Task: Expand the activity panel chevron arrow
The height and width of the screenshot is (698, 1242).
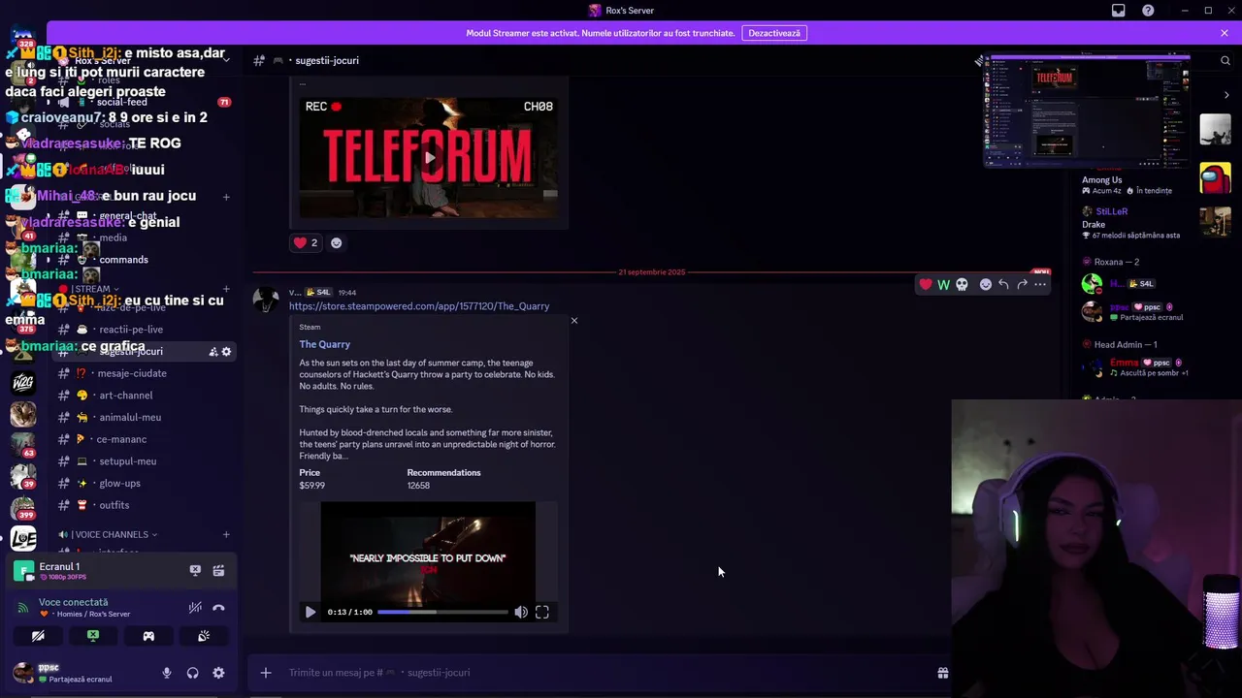Action: point(1226,95)
